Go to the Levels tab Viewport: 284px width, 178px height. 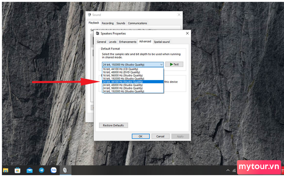(112, 42)
